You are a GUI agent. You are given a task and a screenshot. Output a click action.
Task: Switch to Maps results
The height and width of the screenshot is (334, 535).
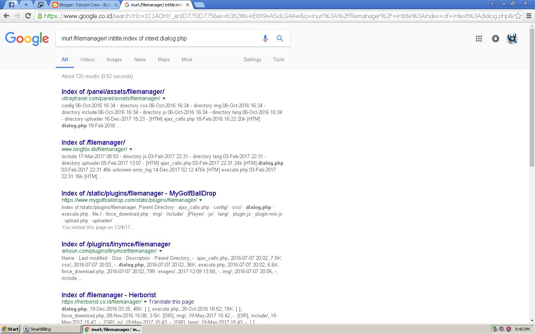tap(163, 59)
